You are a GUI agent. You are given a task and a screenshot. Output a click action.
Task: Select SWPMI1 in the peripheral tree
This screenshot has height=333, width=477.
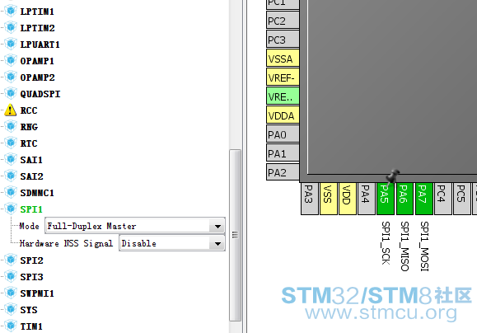click(x=37, y=293)
